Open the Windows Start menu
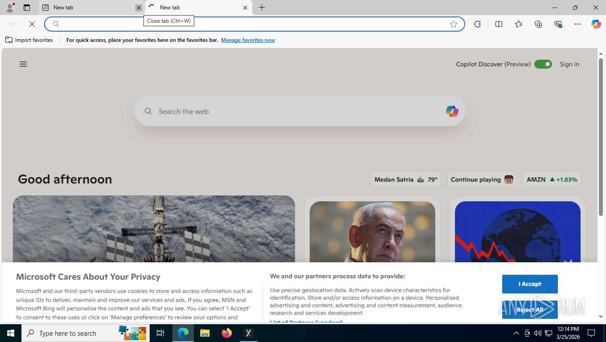The width and height of the screenshot is (606, 342). [11, 333]
